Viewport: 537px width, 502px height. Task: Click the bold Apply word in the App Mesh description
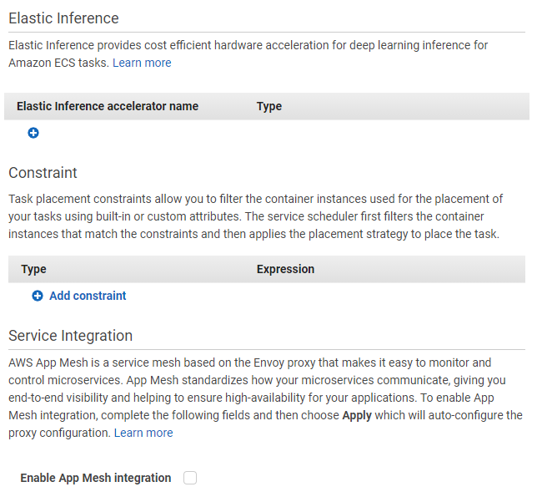click(357, 415)
